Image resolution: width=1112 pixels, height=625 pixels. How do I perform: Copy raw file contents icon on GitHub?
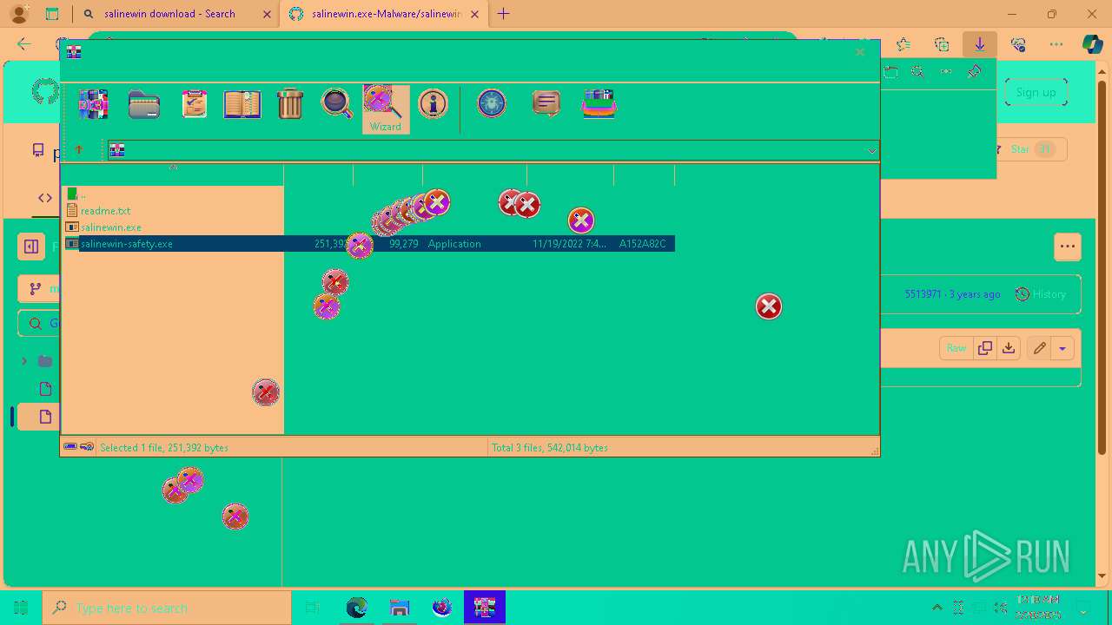coord(985,348)
